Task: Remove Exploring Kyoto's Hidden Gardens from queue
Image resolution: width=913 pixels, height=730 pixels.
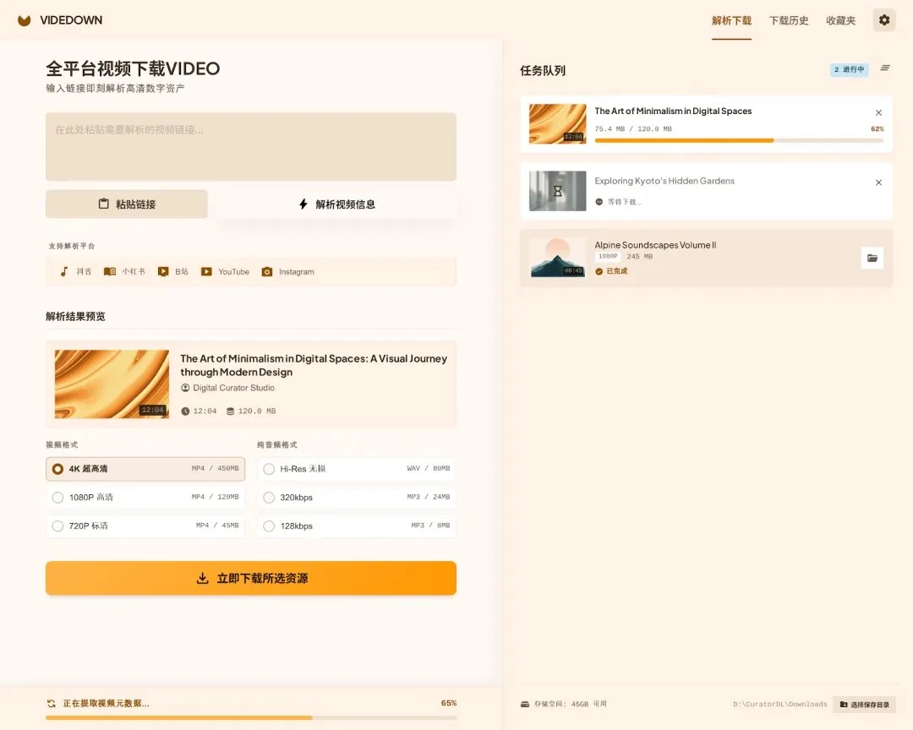Action: (x=878, y=182)
